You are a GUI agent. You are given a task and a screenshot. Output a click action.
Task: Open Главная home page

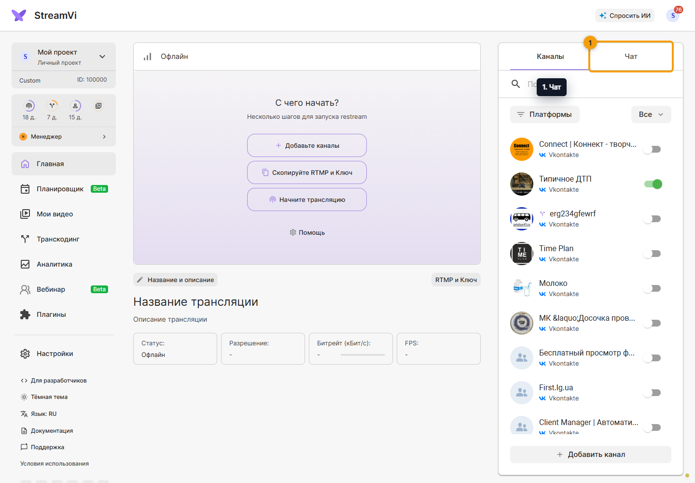(x=64, y=164)
